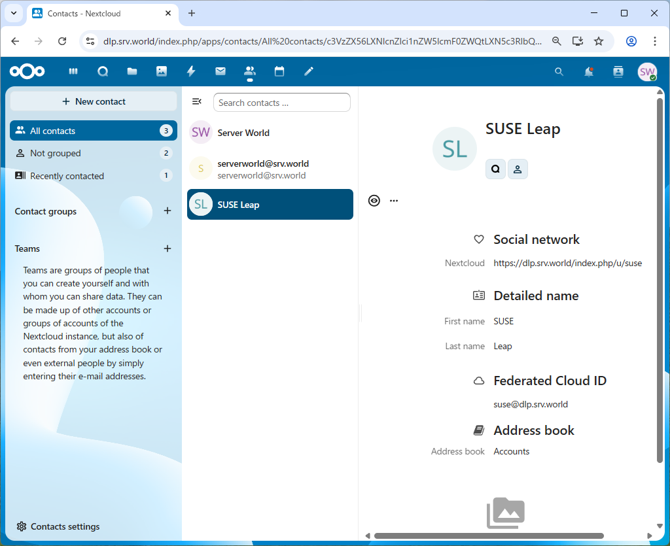Open the Contacts app icon in header
This screenshot has width=670, height=546.
point(250,71)
